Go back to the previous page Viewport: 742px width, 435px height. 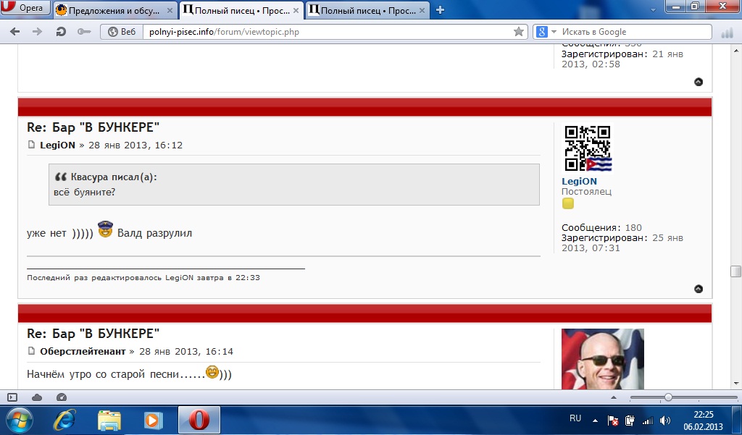point(15,32)
